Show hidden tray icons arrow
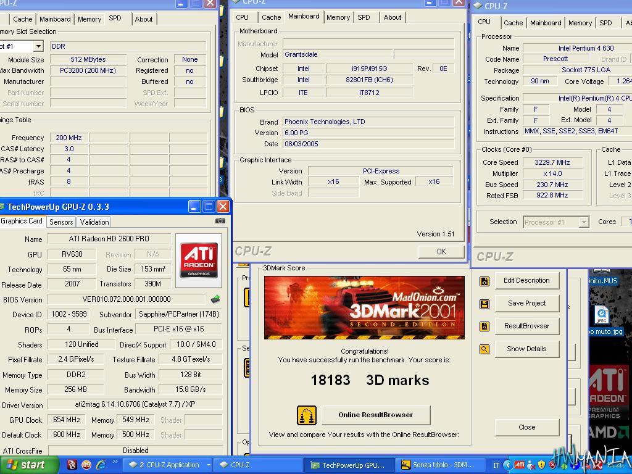The width and height of the screenshot is (632, 474). tap(508, 465)
